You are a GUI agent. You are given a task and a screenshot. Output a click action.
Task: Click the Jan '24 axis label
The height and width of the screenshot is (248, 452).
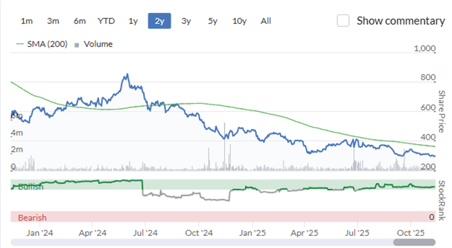tap(40, 233)
